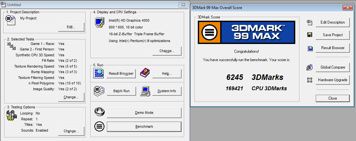Click the Hardware Upgrade atom icon
The height and width of the screenshot is (141, 356).
pos(309,80)
